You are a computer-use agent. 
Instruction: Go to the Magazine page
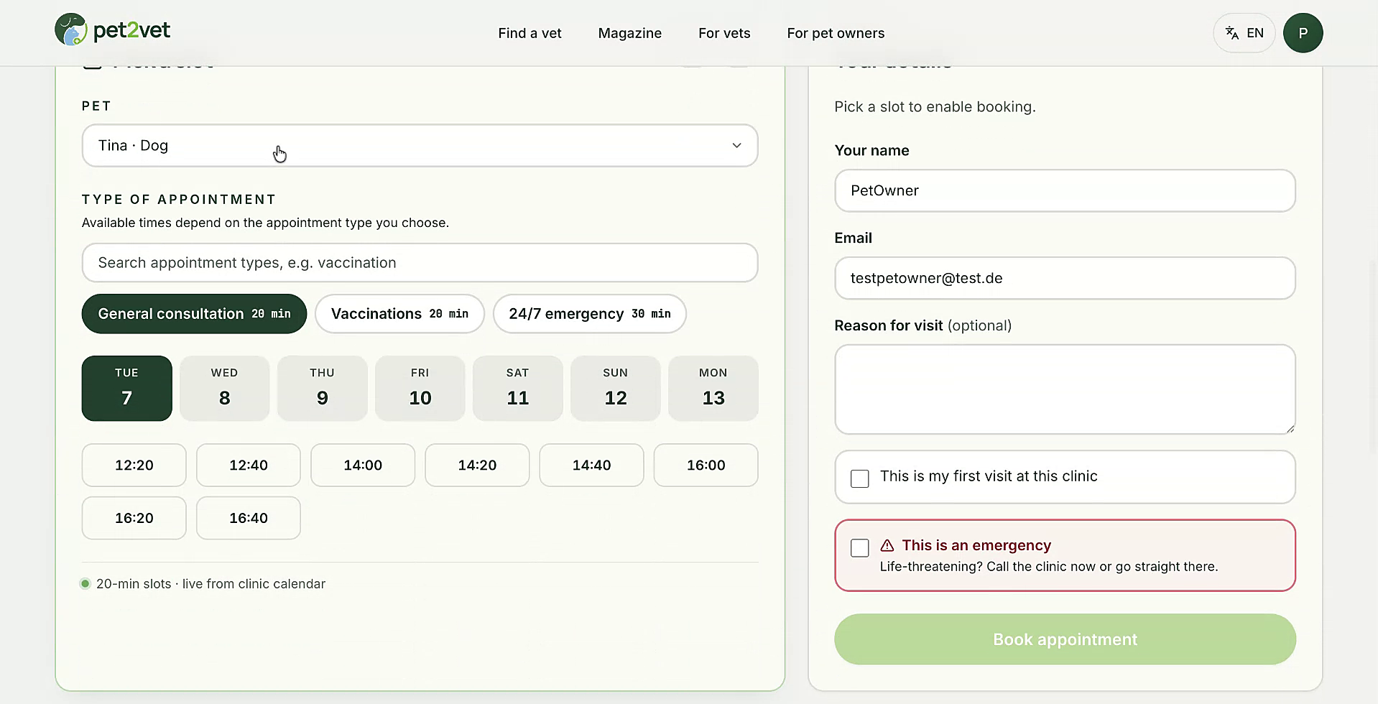tap(629, 33)
